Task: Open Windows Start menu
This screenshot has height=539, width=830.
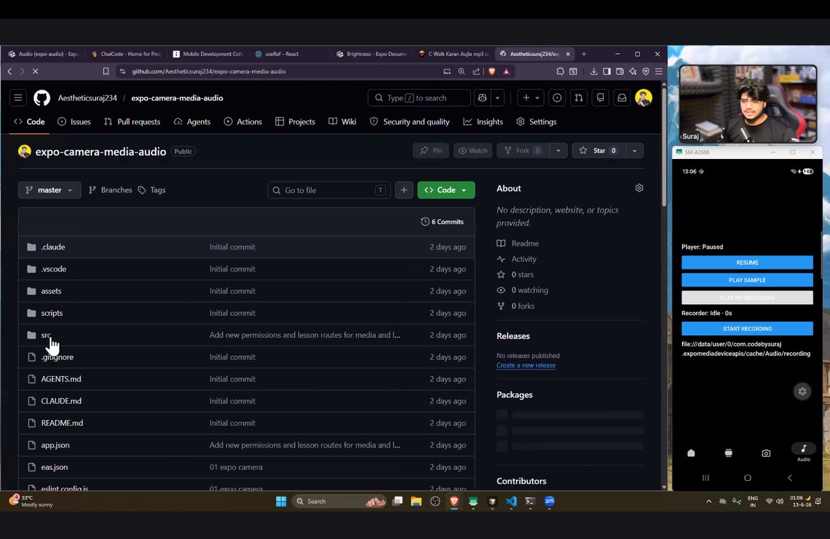Action: [281, 501]
